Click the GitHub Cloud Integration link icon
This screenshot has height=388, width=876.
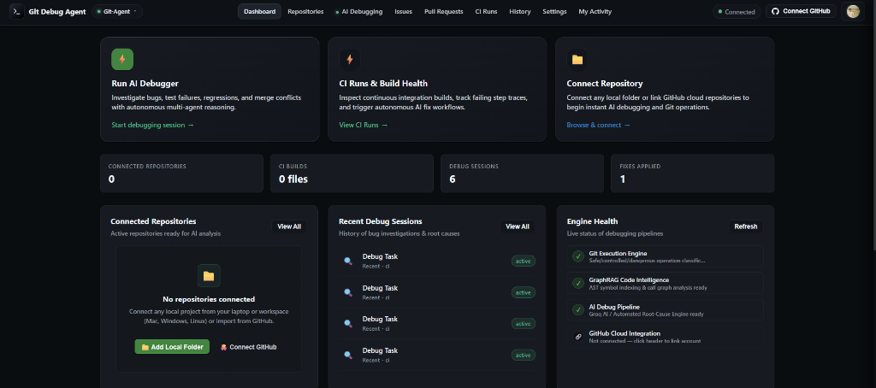[x=578, y=337]
